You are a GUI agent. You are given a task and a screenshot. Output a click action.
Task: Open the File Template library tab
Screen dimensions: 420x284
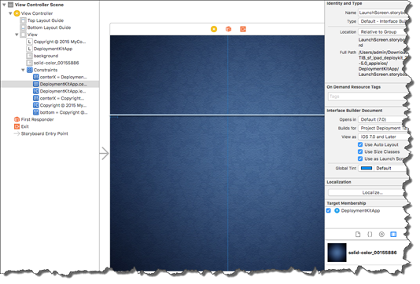pyautogui.click(x=358, y=235)
